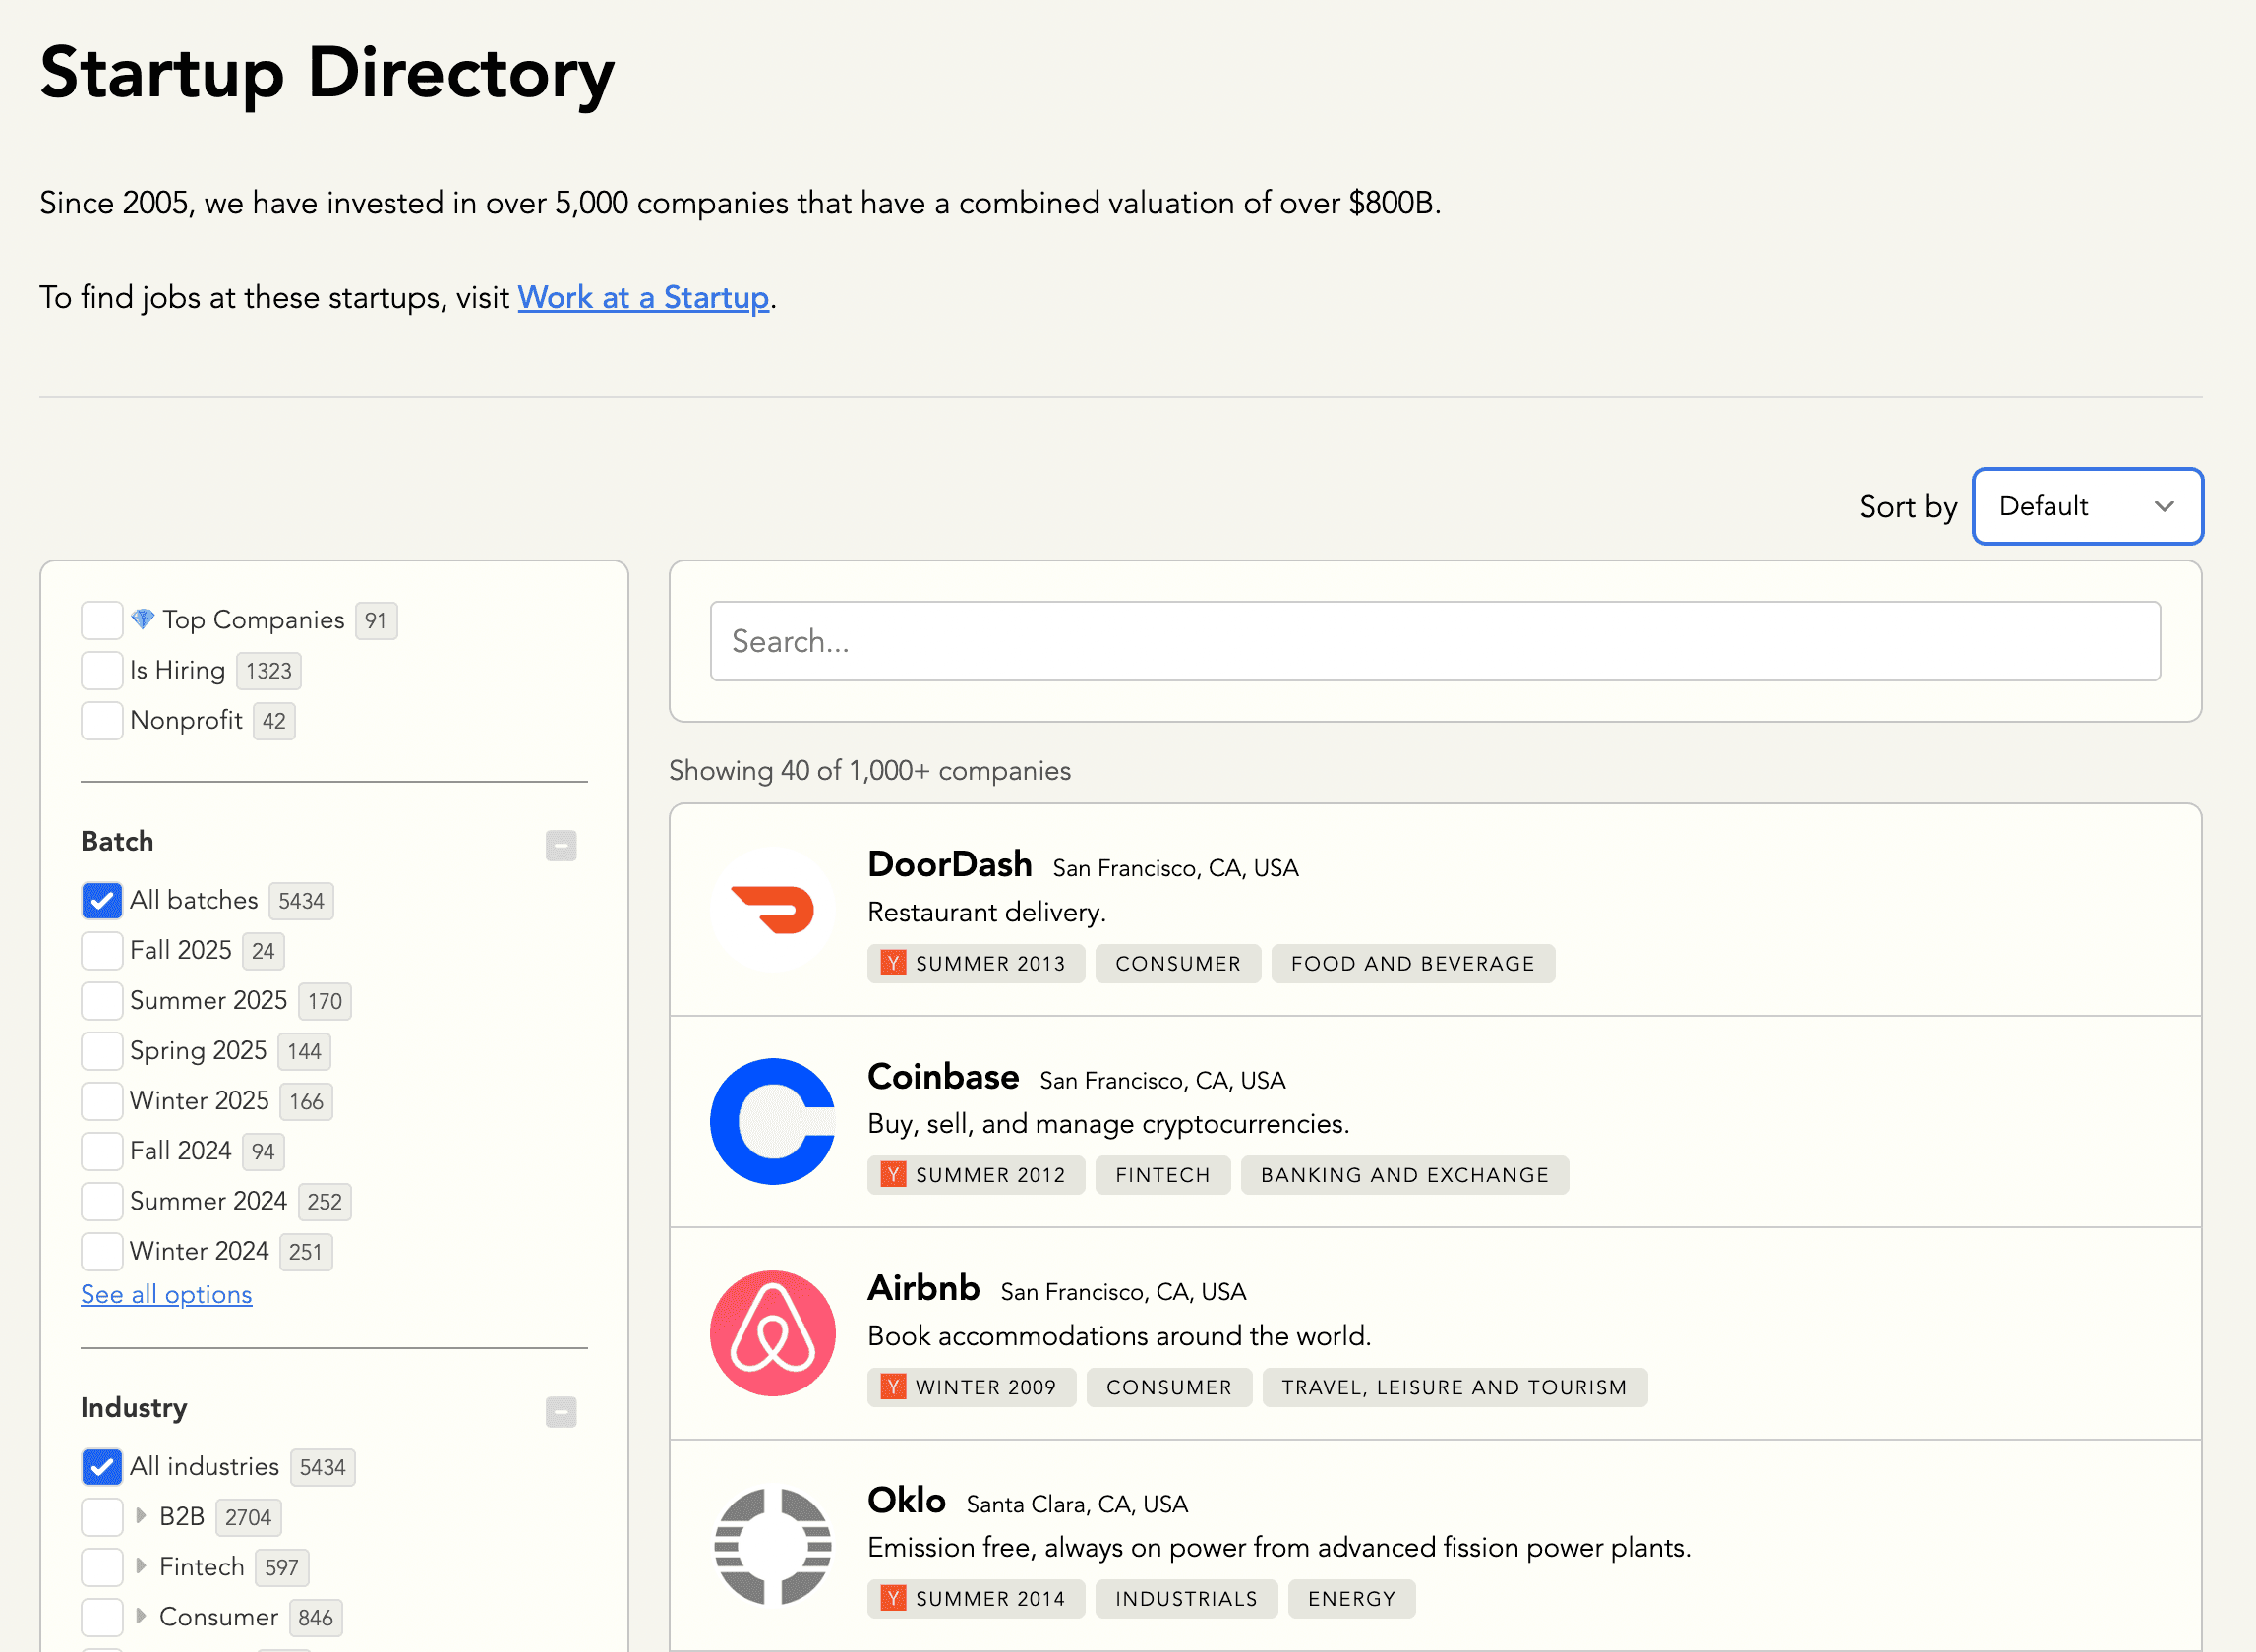This screenshot has width=2256, height=1652.
Task: Expand the Fintech industry category
Action: tap(140, 1567)
